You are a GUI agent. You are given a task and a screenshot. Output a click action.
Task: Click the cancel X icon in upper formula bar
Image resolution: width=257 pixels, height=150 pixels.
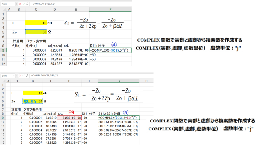20,4
